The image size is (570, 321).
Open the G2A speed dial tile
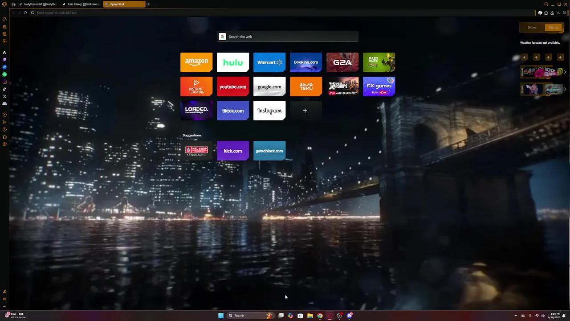click(x=342, y=62)
